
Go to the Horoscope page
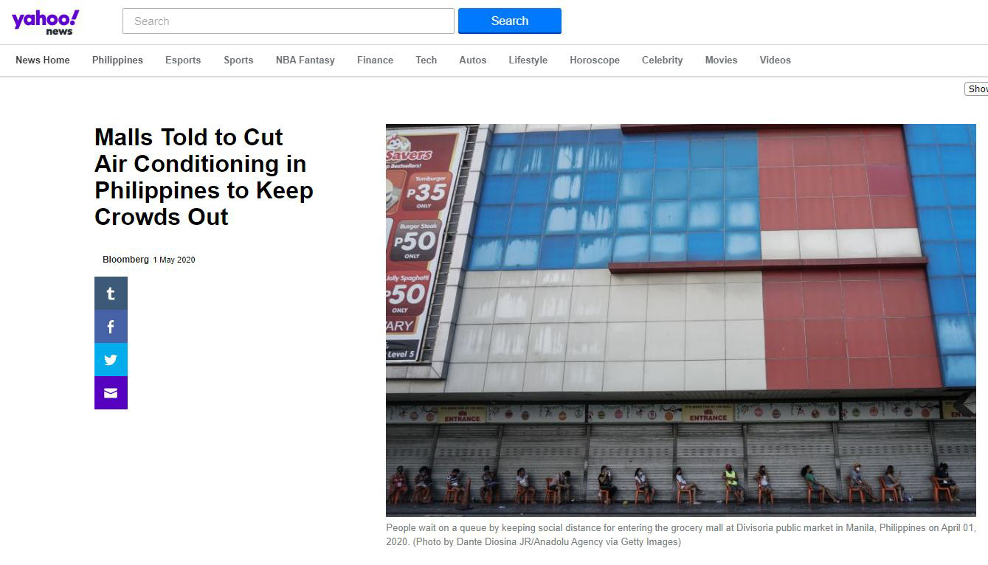click(x=595, y=60)
